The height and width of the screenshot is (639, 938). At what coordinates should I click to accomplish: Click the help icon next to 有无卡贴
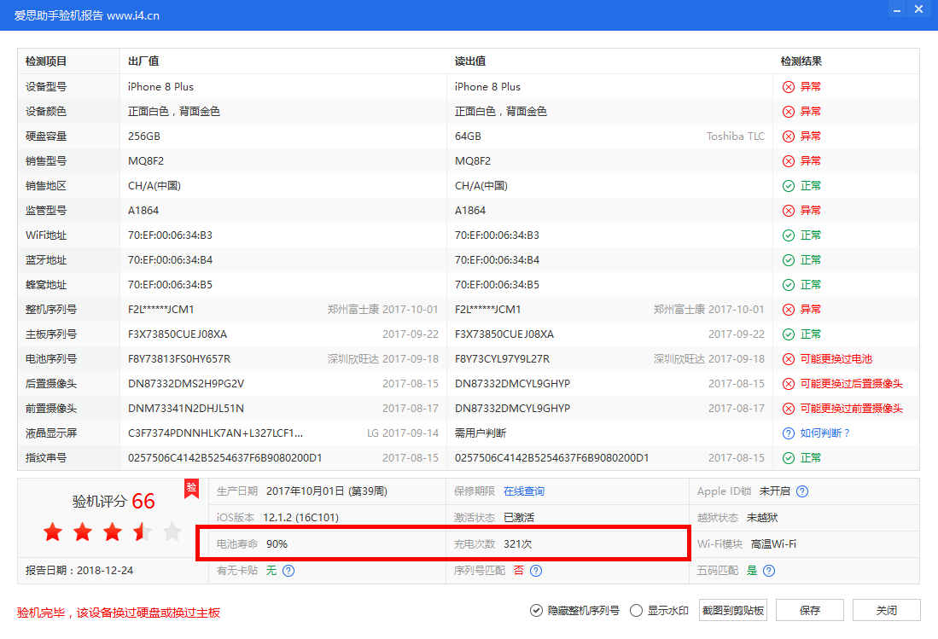pyautogui.click(x=288, y=570)
